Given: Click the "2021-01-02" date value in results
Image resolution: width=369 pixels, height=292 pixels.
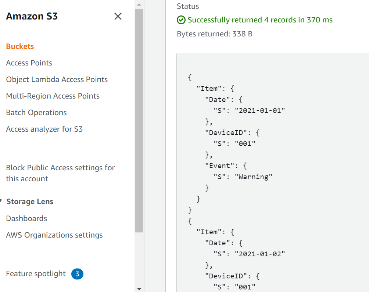Looking at the screenshot, I should click(x=260, y=254).
